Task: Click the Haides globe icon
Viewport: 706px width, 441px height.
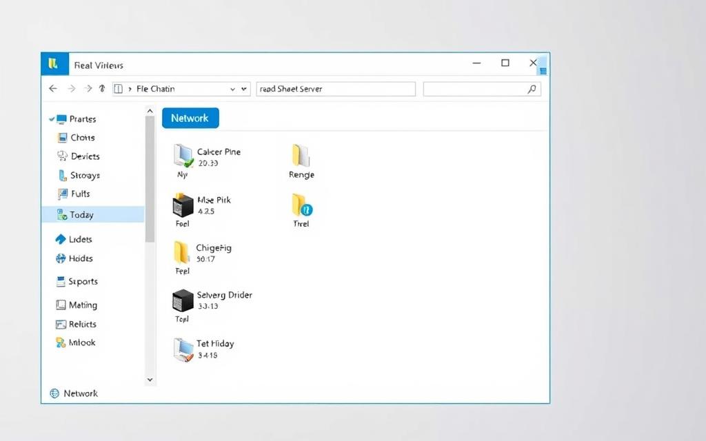Action: click(62, 258)
